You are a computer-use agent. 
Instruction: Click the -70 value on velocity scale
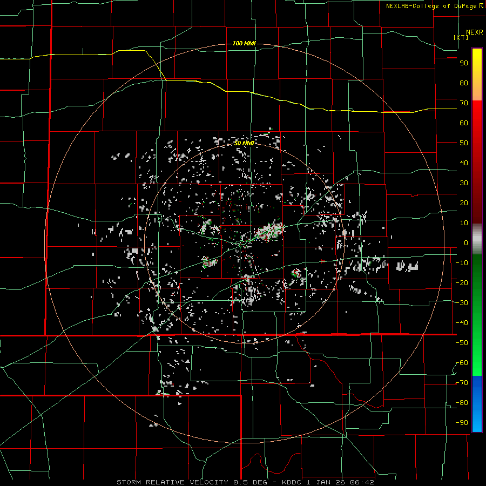click(462, 383)
